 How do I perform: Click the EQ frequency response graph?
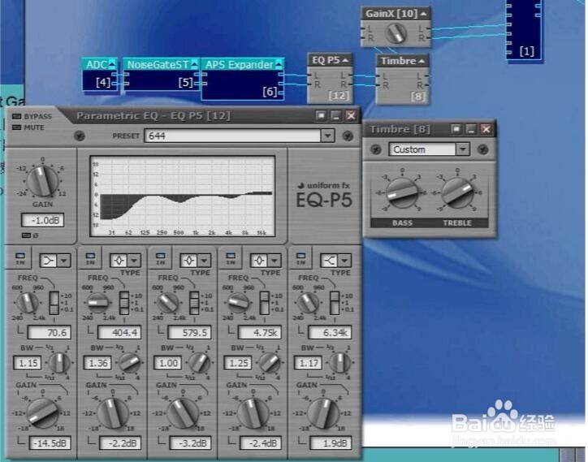[x=183, y=196]
